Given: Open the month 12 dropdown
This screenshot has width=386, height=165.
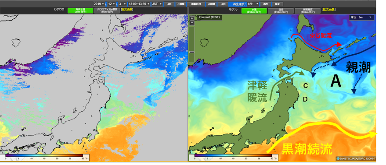Looking at the screenshot, I should [x=112, y=4].
